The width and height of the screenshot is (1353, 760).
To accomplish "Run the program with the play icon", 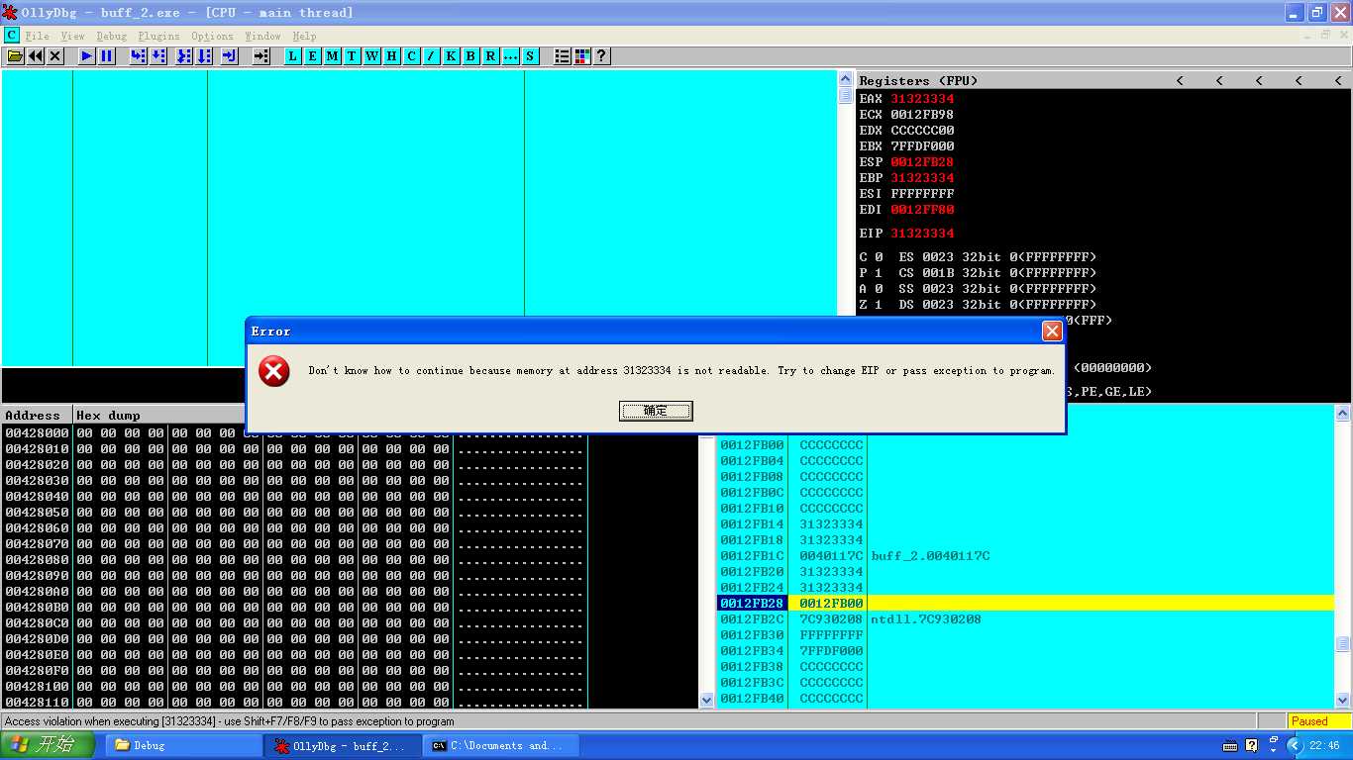I will 87,56.
